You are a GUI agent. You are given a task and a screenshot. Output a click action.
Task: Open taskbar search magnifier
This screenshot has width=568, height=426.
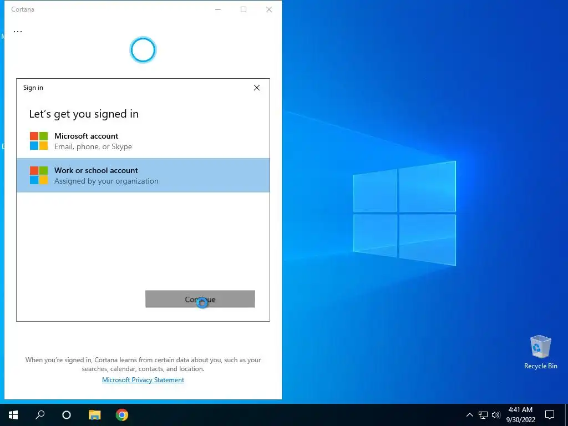(x=40, y=415)
